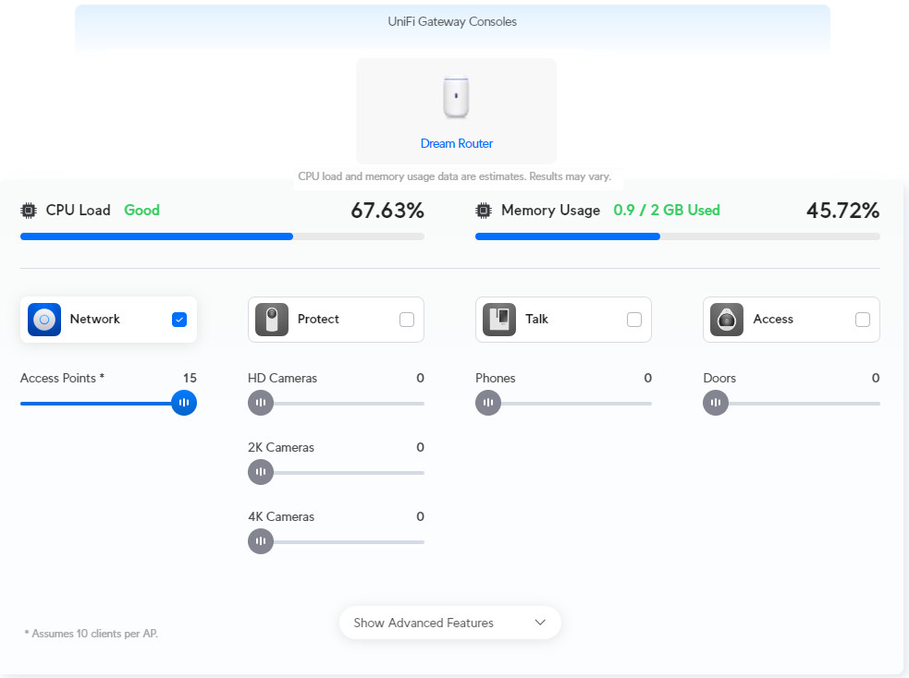
Task: Click the 67.63% CPU load value
Action: [387, 211]
